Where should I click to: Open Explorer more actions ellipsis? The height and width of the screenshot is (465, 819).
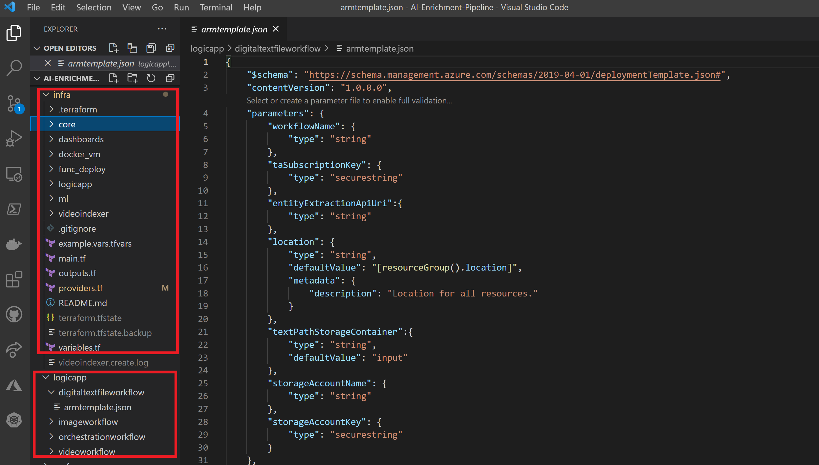[x=162, y=29]
